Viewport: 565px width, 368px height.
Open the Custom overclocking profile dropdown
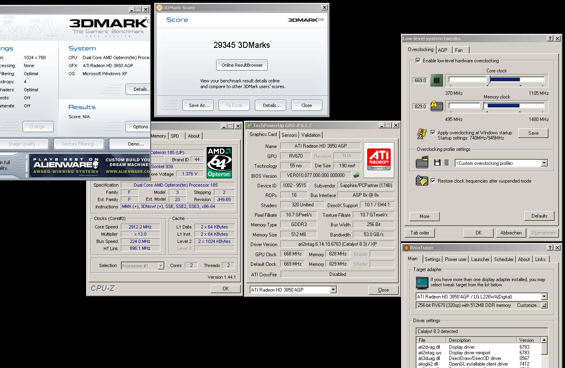point(544,163)
